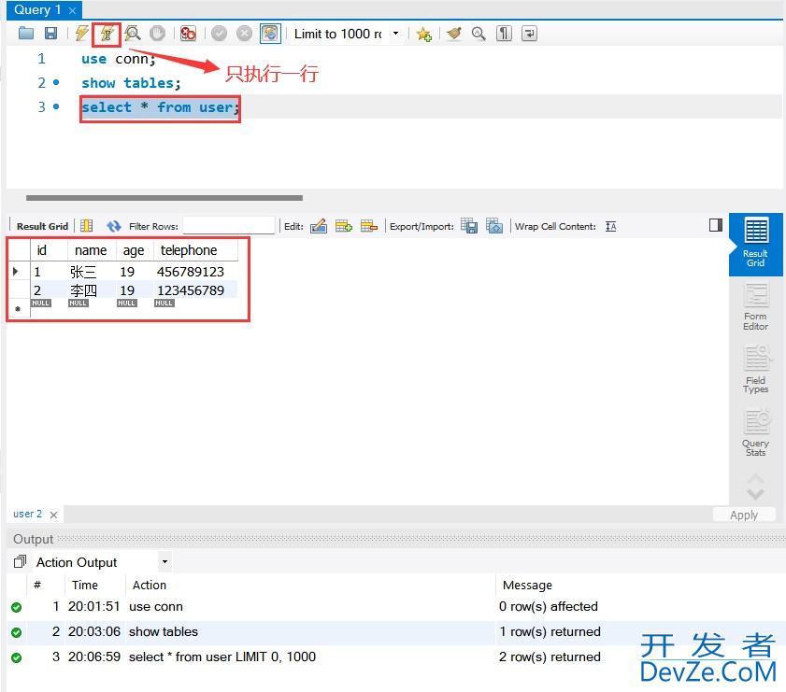The height and width of the screenshot is (692, 786).
Task: Select the first row selector arrow
Action: (x=16, y=272)
